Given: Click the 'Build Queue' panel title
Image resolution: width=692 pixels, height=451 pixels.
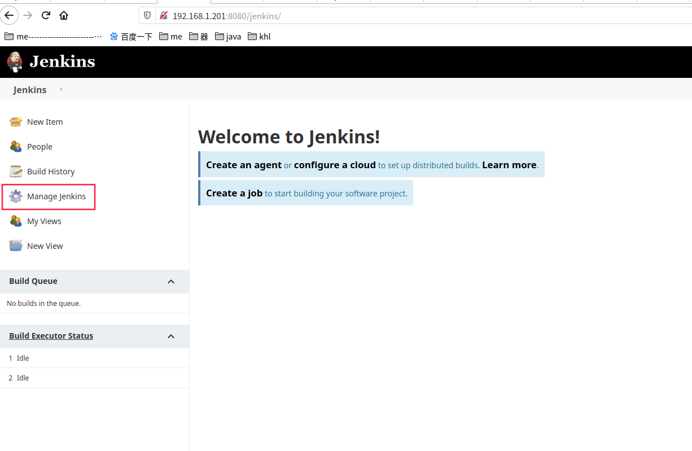Looking at the screenshot, I should (33, 281).
